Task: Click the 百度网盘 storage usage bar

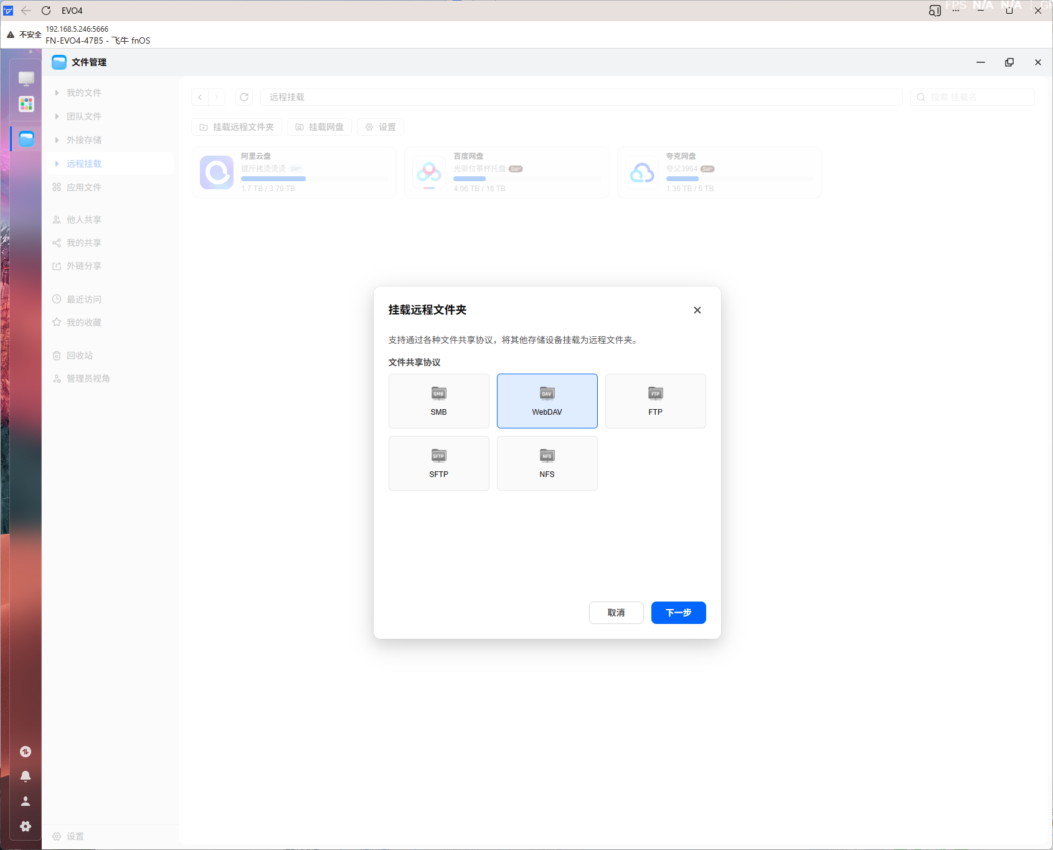Action: (x=527, y=179)
